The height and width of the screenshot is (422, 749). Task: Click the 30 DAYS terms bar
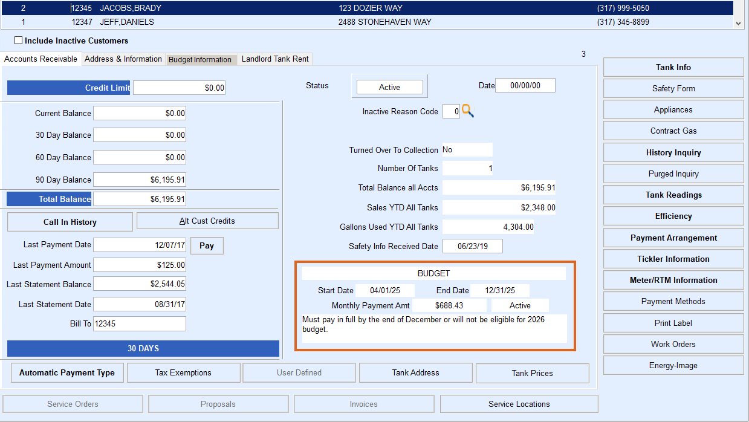(x=143, y=348)
